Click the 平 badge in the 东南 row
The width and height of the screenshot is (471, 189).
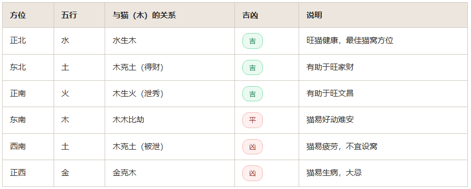252,120
